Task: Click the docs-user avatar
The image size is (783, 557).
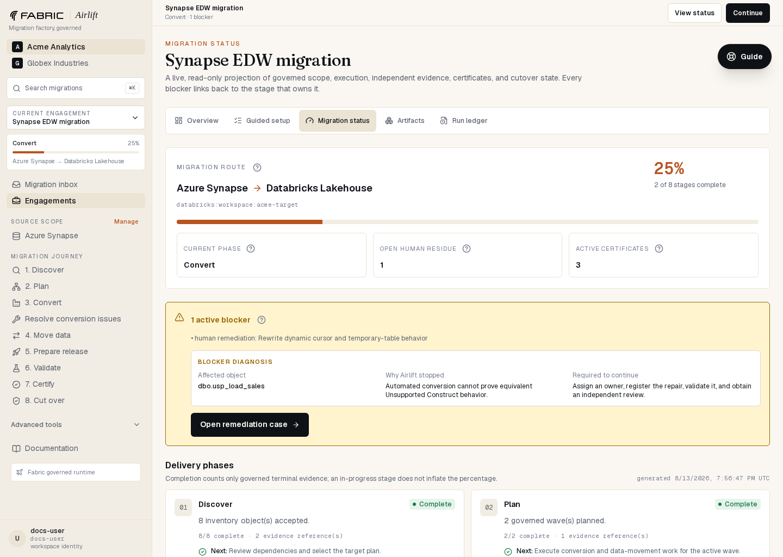Action: coord(17,539)
